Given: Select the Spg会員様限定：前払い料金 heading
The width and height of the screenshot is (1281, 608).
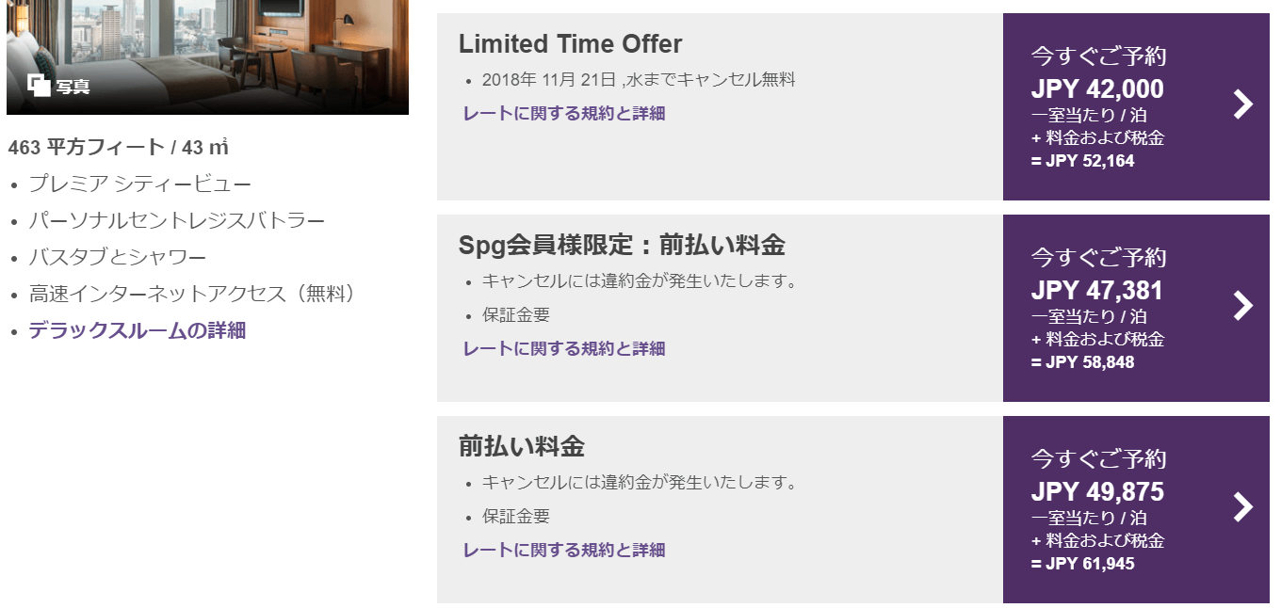Looking at the screenshot, I should (621, 246).
